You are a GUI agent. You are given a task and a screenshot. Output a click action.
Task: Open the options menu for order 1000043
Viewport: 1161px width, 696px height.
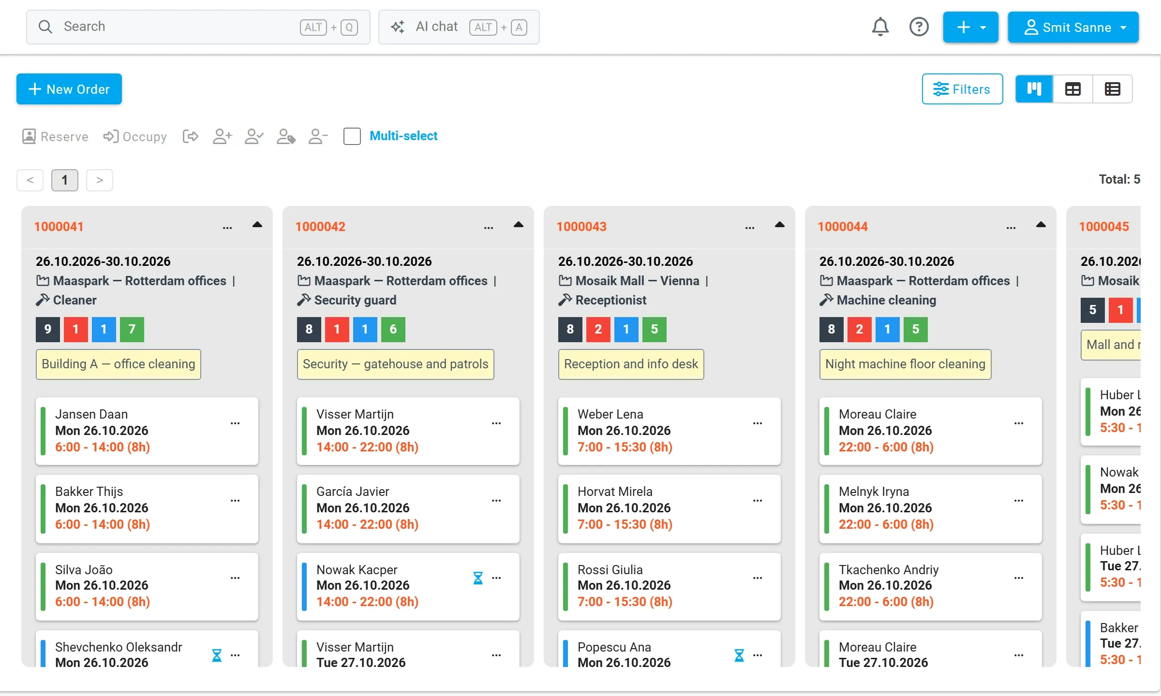[750, 228]
